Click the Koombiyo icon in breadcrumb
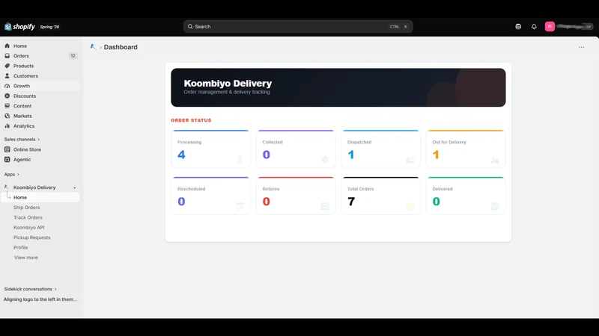The height and width of the screenshot is (336, 599). pyautogui.click(x=93, y=47)
